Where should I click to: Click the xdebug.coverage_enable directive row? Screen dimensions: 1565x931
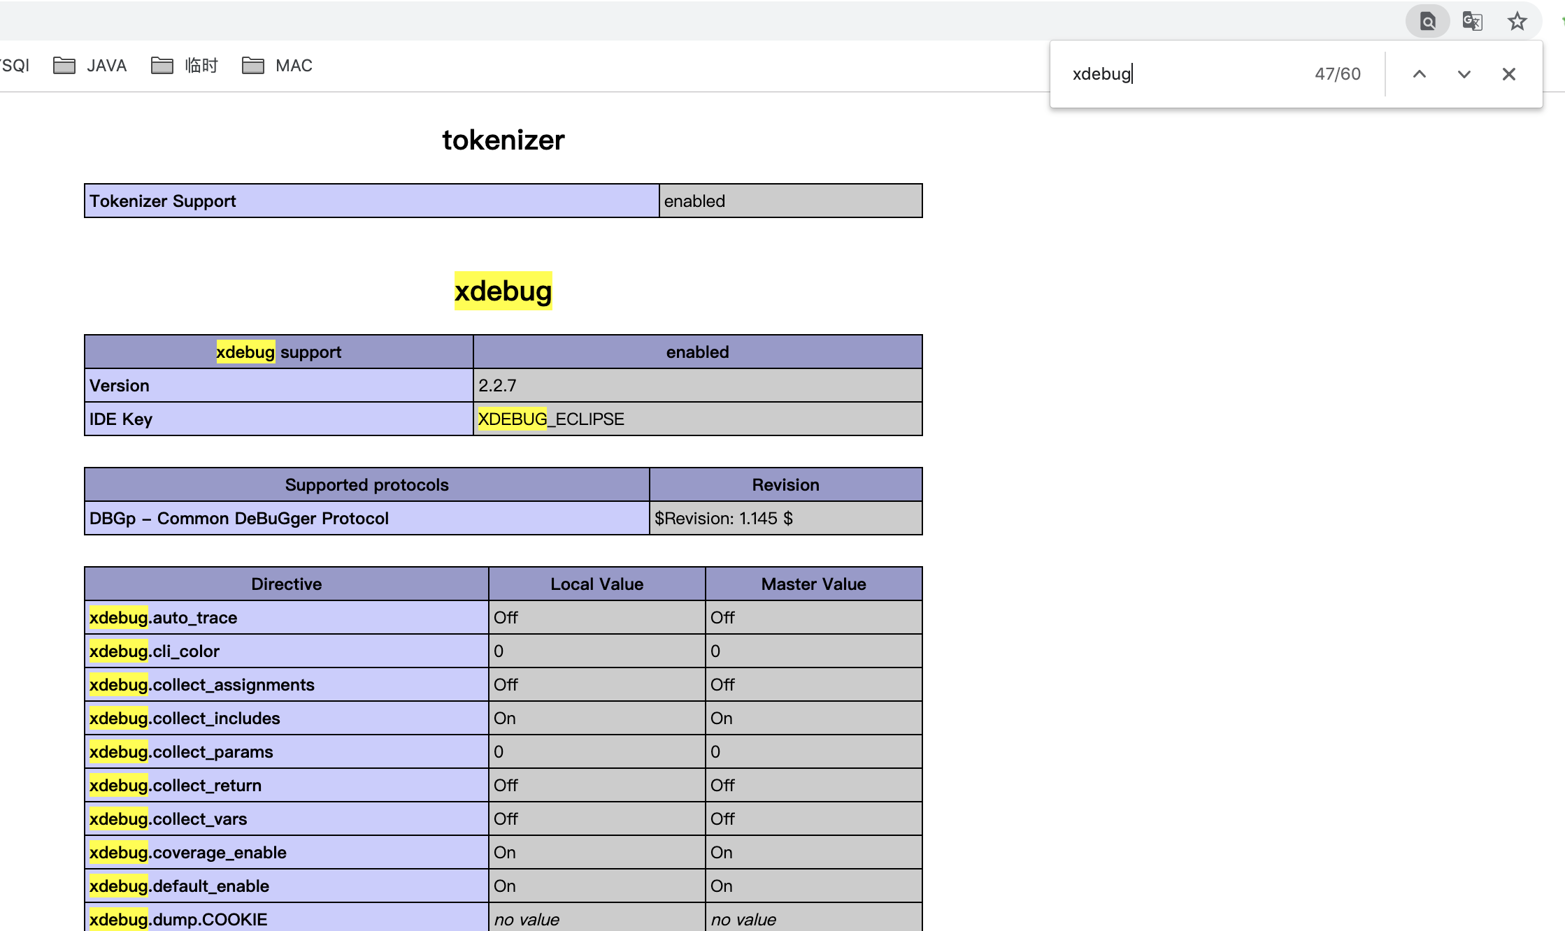pyautogui.click(x=286, y=853)
